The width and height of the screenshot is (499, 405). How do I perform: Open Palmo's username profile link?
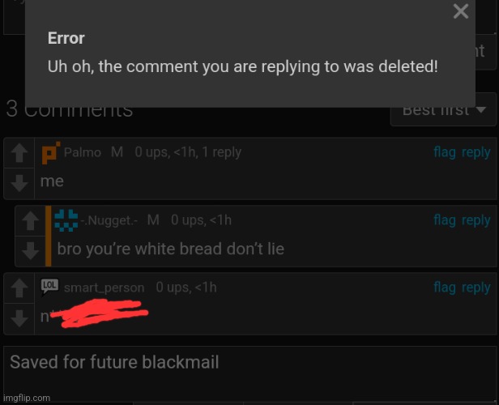pos(83,152)
